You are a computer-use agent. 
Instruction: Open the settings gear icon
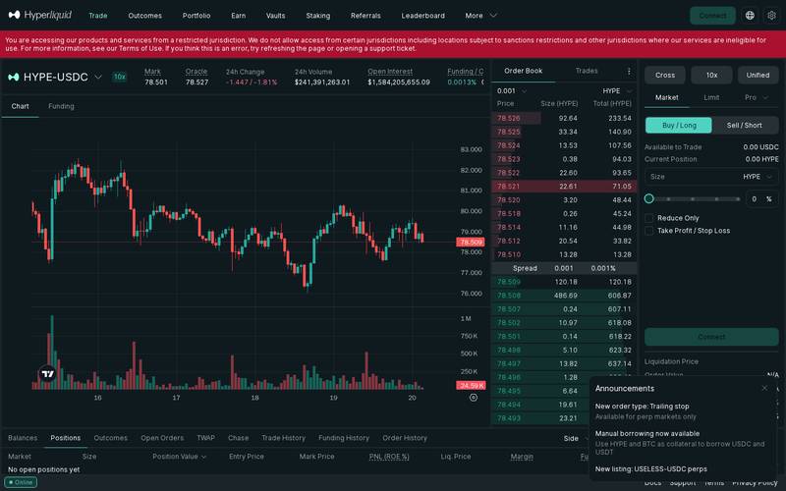coord(771,16)
